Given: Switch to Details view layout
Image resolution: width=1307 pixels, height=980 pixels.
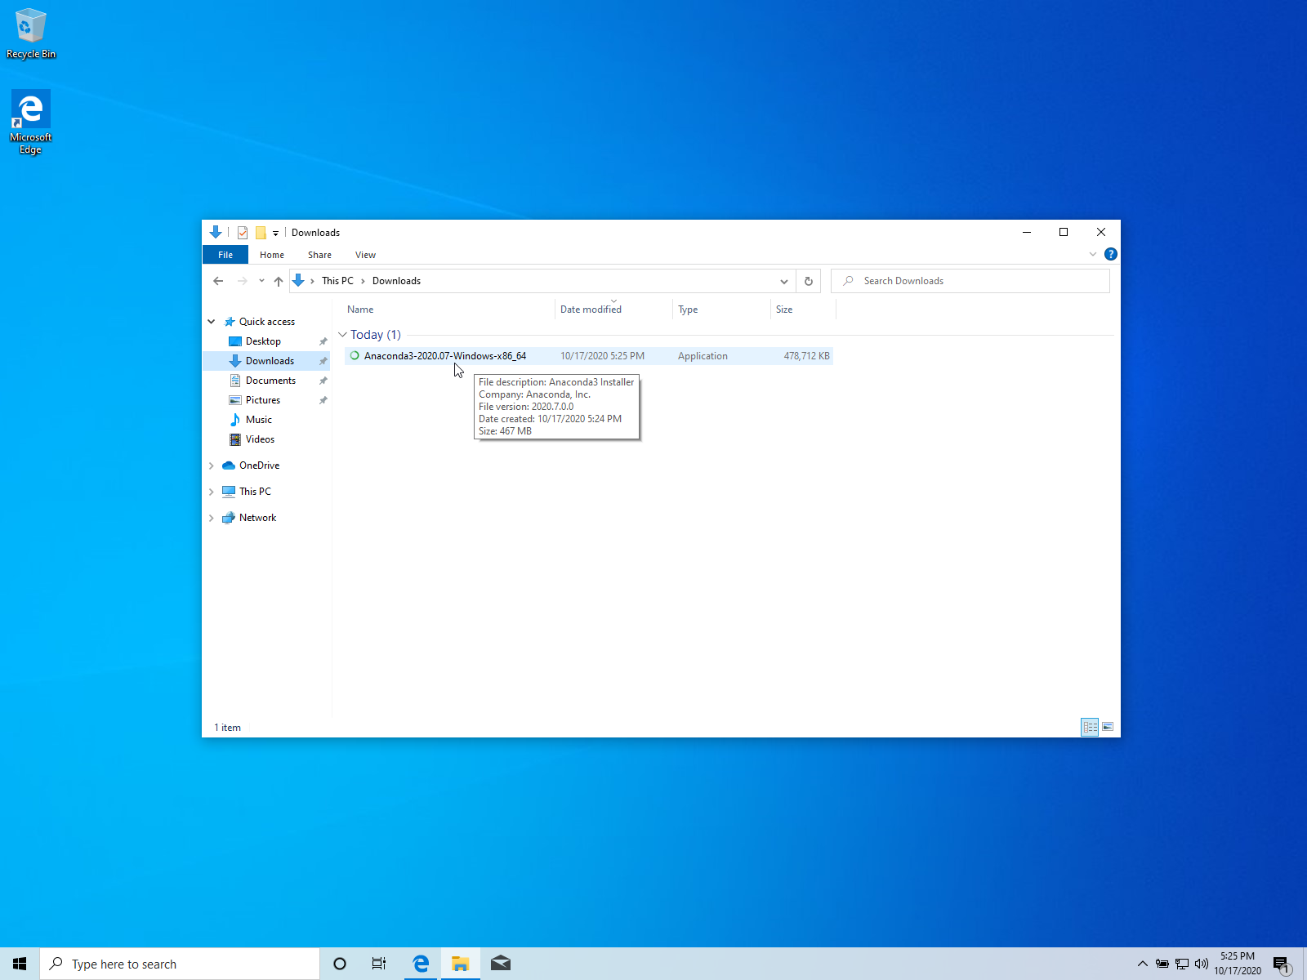Looking at the screenshot, I should point(1090,727).
